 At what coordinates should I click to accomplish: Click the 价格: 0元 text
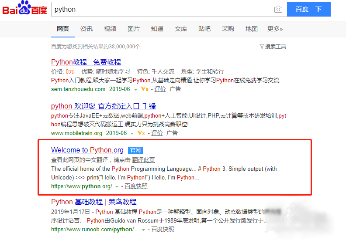pos(63,71)
